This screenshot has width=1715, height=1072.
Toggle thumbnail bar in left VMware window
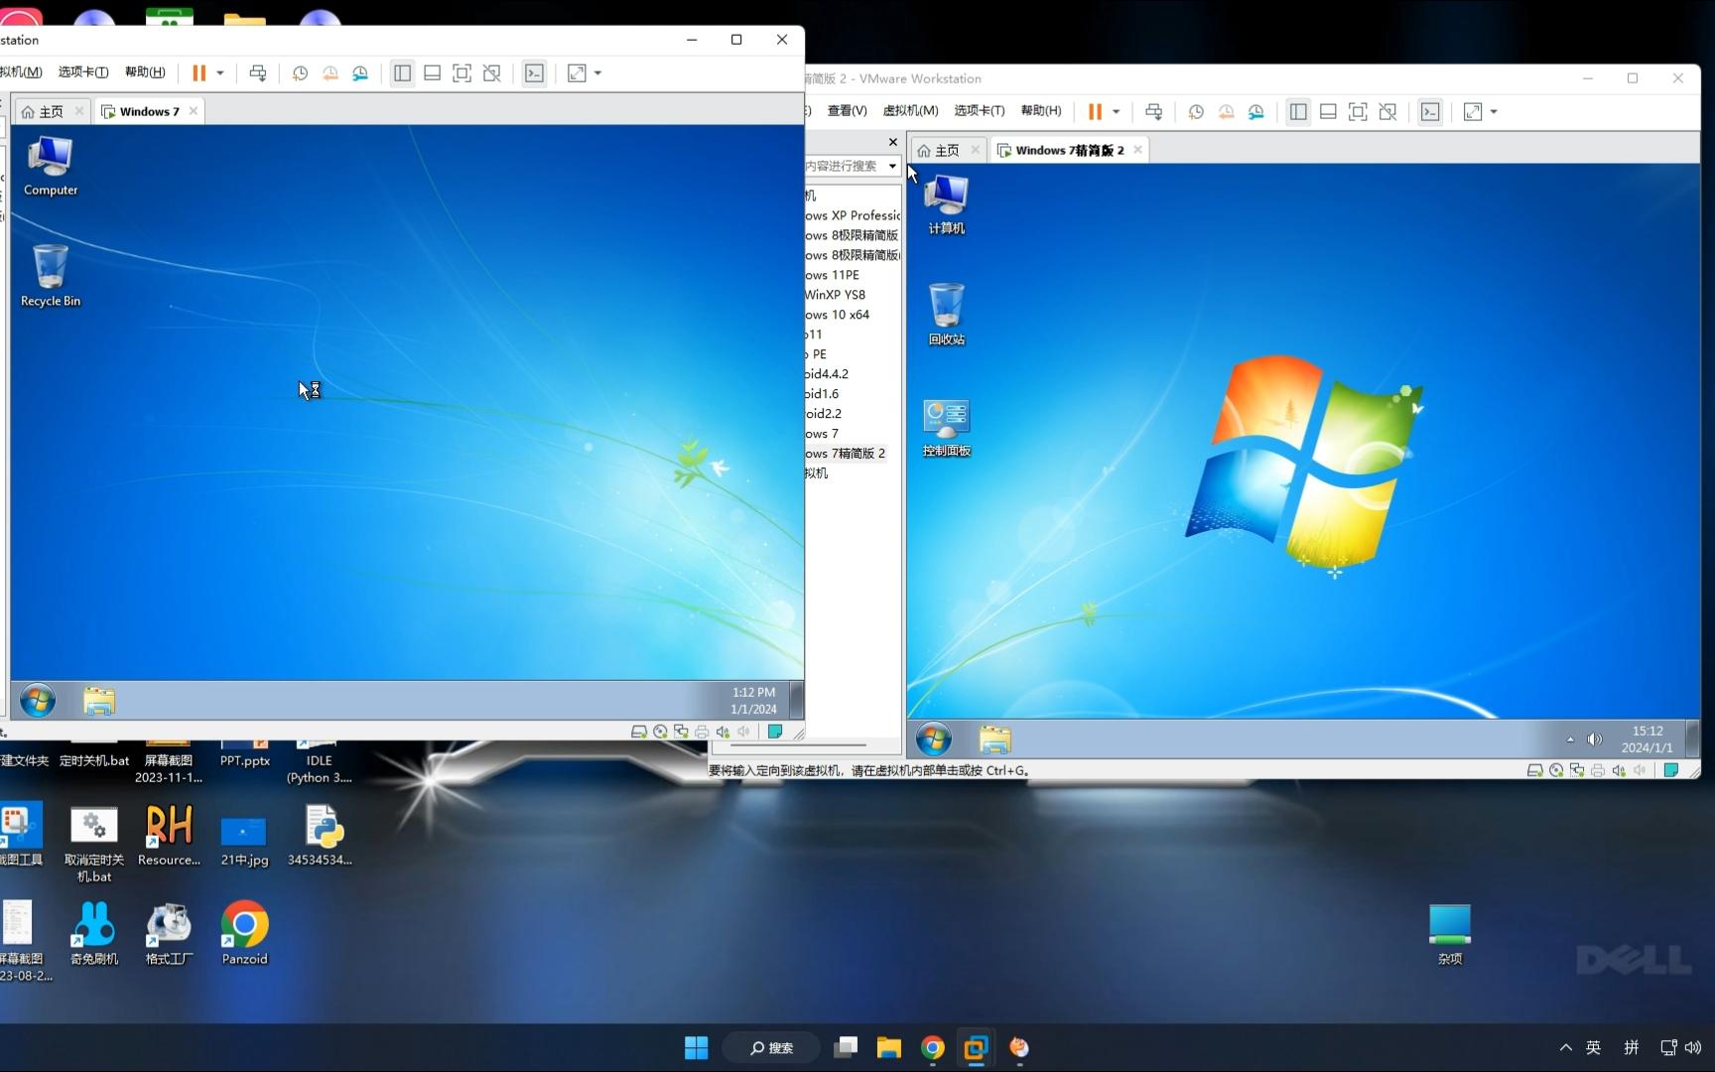tap(432, 72)
